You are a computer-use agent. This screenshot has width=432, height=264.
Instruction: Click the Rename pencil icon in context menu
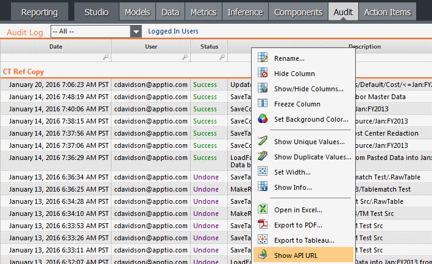pos(263,57)
